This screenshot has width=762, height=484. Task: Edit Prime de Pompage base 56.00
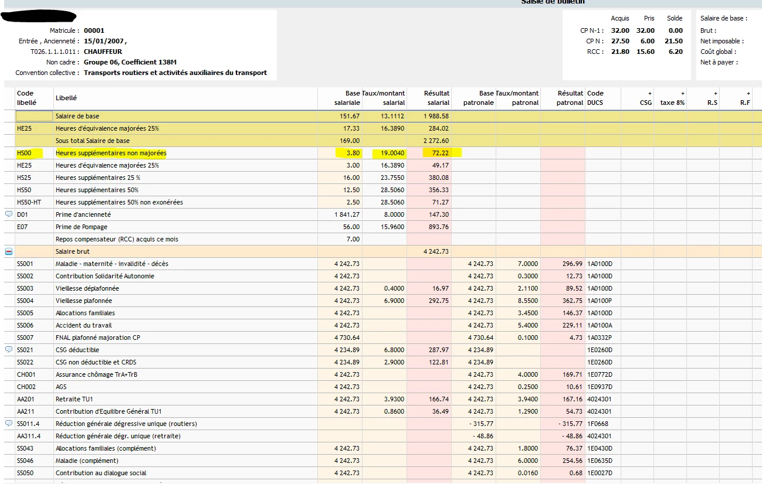point(351,227)
